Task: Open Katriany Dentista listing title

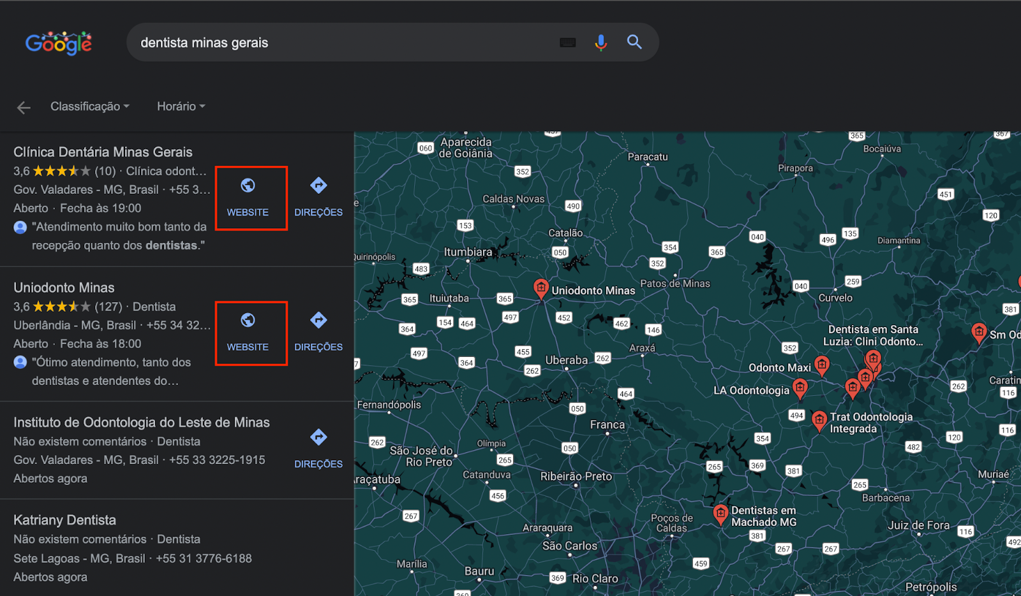Action: pos(64,520)
